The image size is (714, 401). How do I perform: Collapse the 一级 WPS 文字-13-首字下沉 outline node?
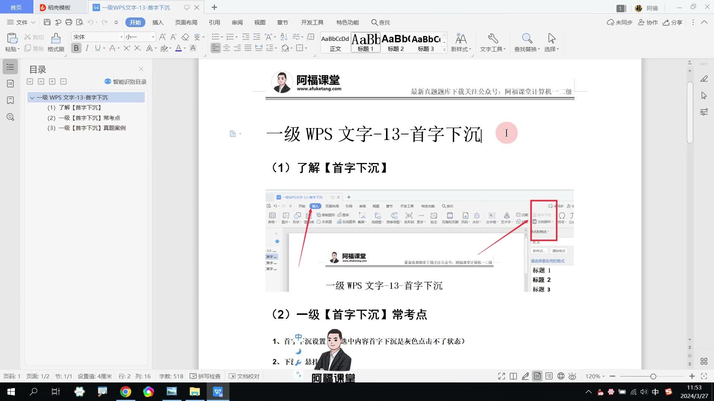tap(32, 98)
